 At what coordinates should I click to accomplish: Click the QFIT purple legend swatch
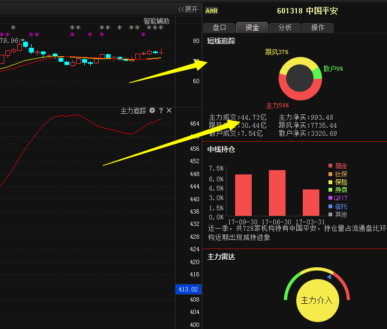[331, 198]
